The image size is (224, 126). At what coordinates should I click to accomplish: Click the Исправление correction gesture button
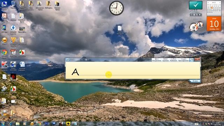tap(156, 60)
